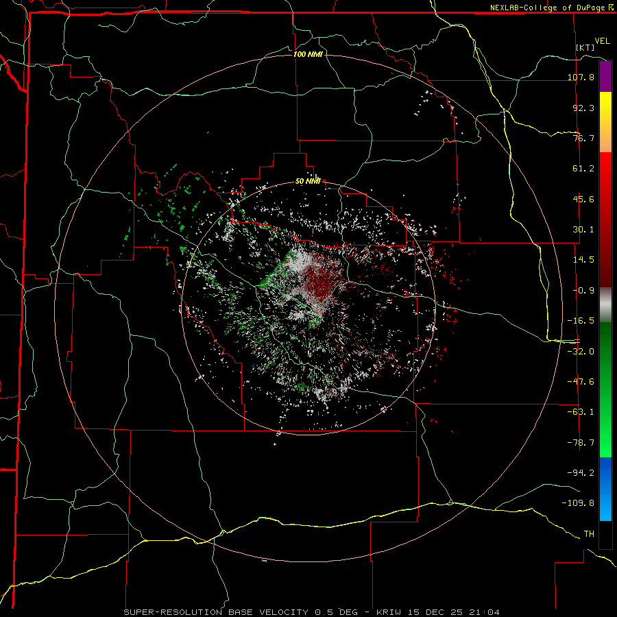Click the purple segment of the color bar

[605, 77]
